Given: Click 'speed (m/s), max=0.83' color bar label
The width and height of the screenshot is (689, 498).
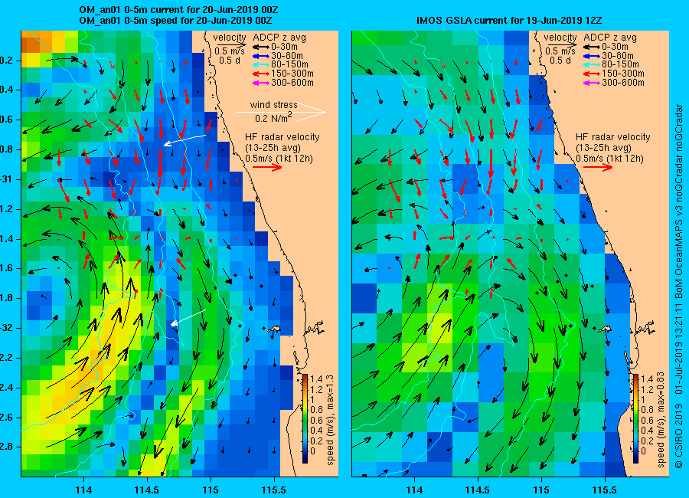Looking at the screenshot, I should pyautogui.click(x=661, y=419).
